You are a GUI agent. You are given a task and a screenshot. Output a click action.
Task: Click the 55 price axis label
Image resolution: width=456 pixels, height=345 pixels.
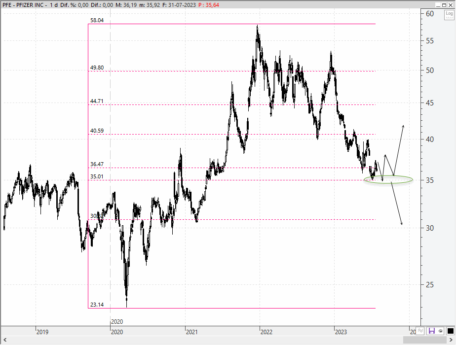[x=430, y=41]
